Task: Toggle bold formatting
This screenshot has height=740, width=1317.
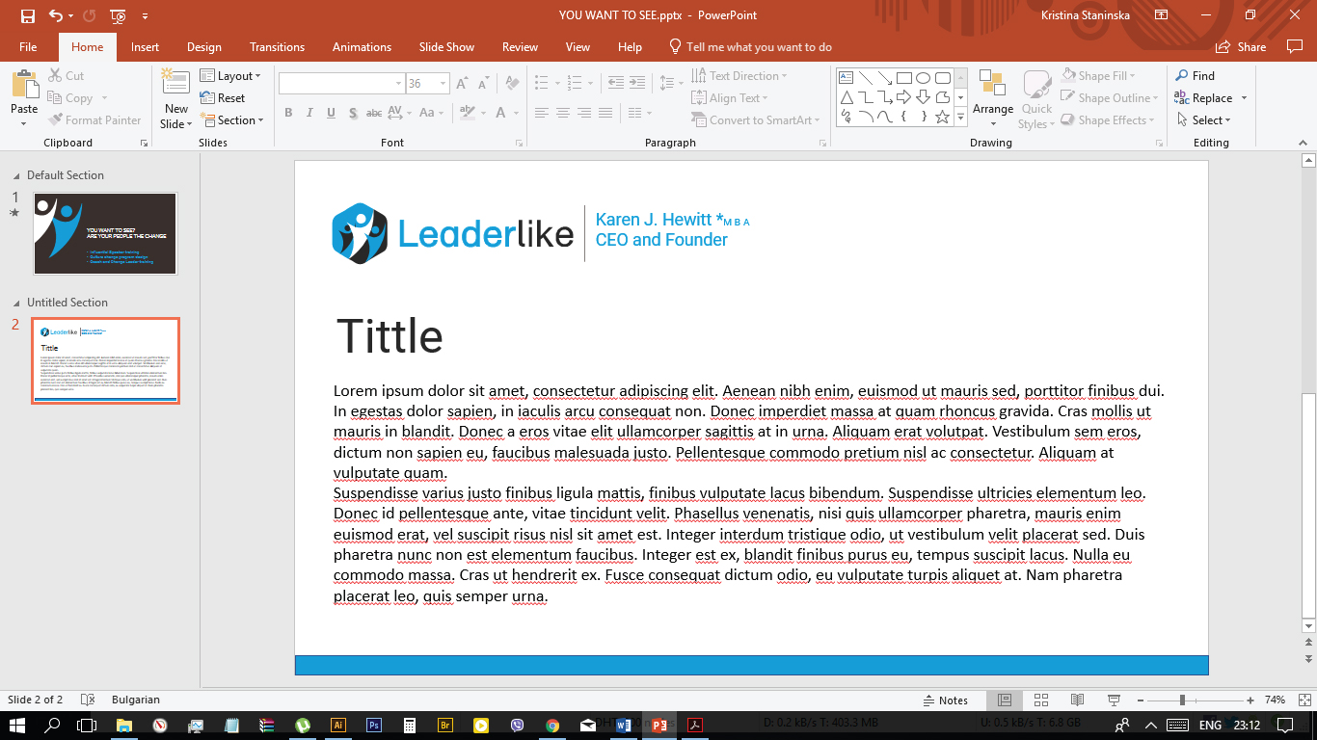Action: 287,113
